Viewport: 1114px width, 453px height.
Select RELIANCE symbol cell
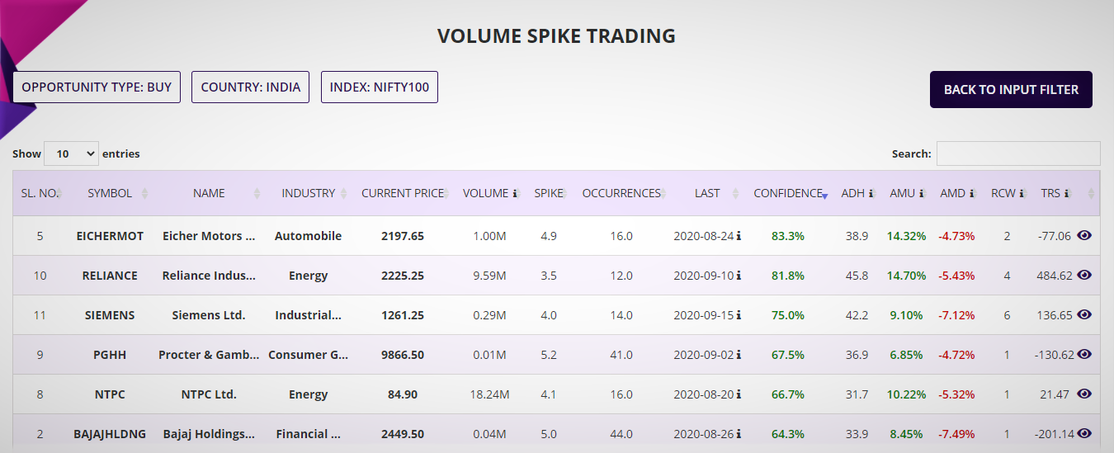pyautogui.click(x=110, y=276)
